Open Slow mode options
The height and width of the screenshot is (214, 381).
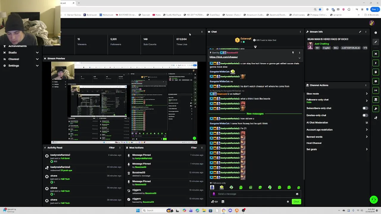point(337,94)
